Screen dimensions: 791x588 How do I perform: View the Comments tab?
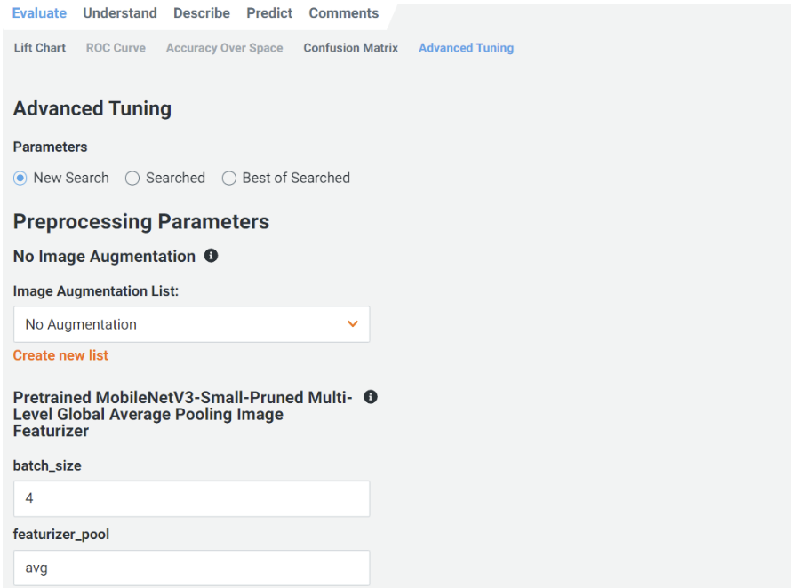pos(343,13)
